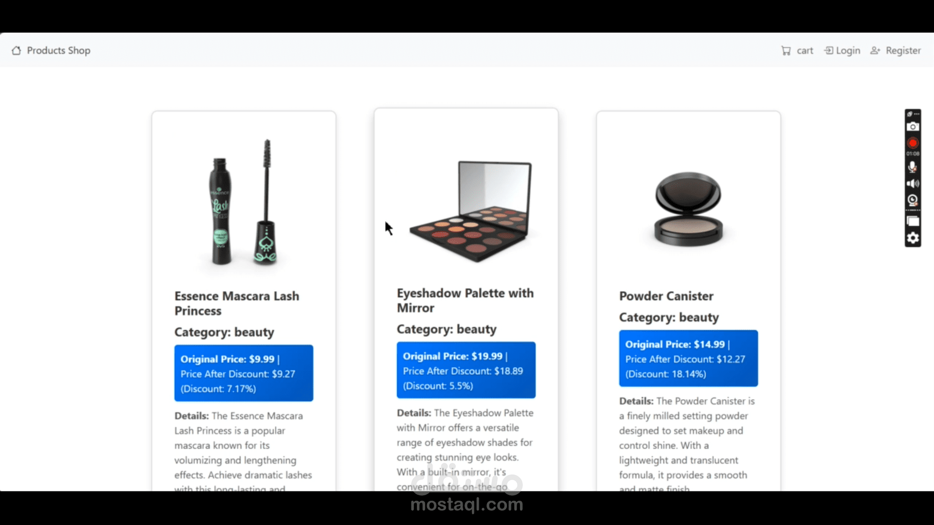Go to the Login page

[x=848, y=51]
